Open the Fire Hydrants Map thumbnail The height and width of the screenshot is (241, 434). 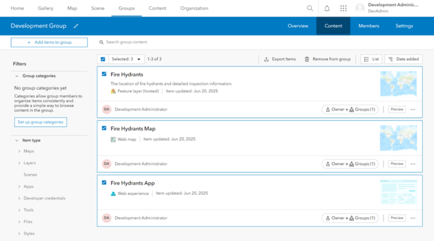pyautogui.click(x=398, y=138)
